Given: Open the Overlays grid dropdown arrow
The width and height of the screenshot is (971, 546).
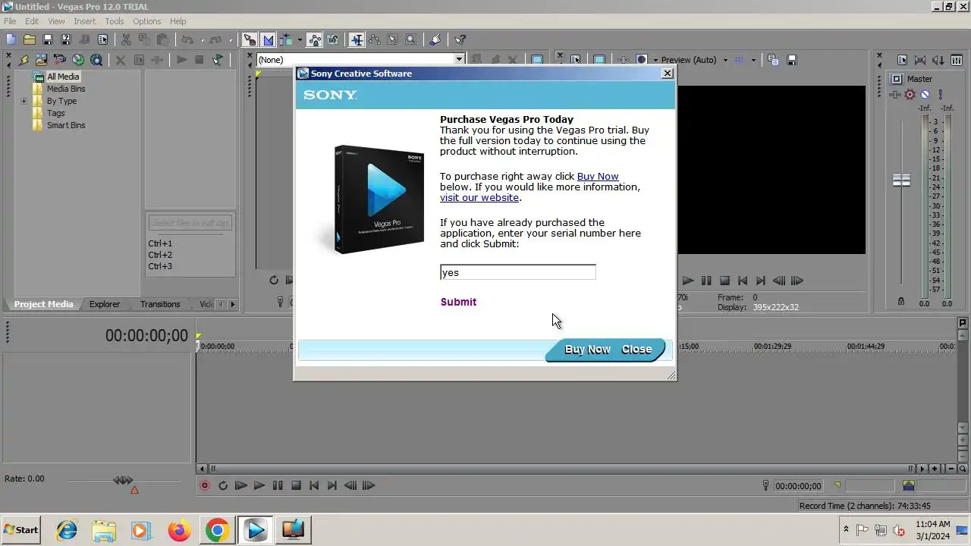Looking at the screenshot, I should (753, 60).
